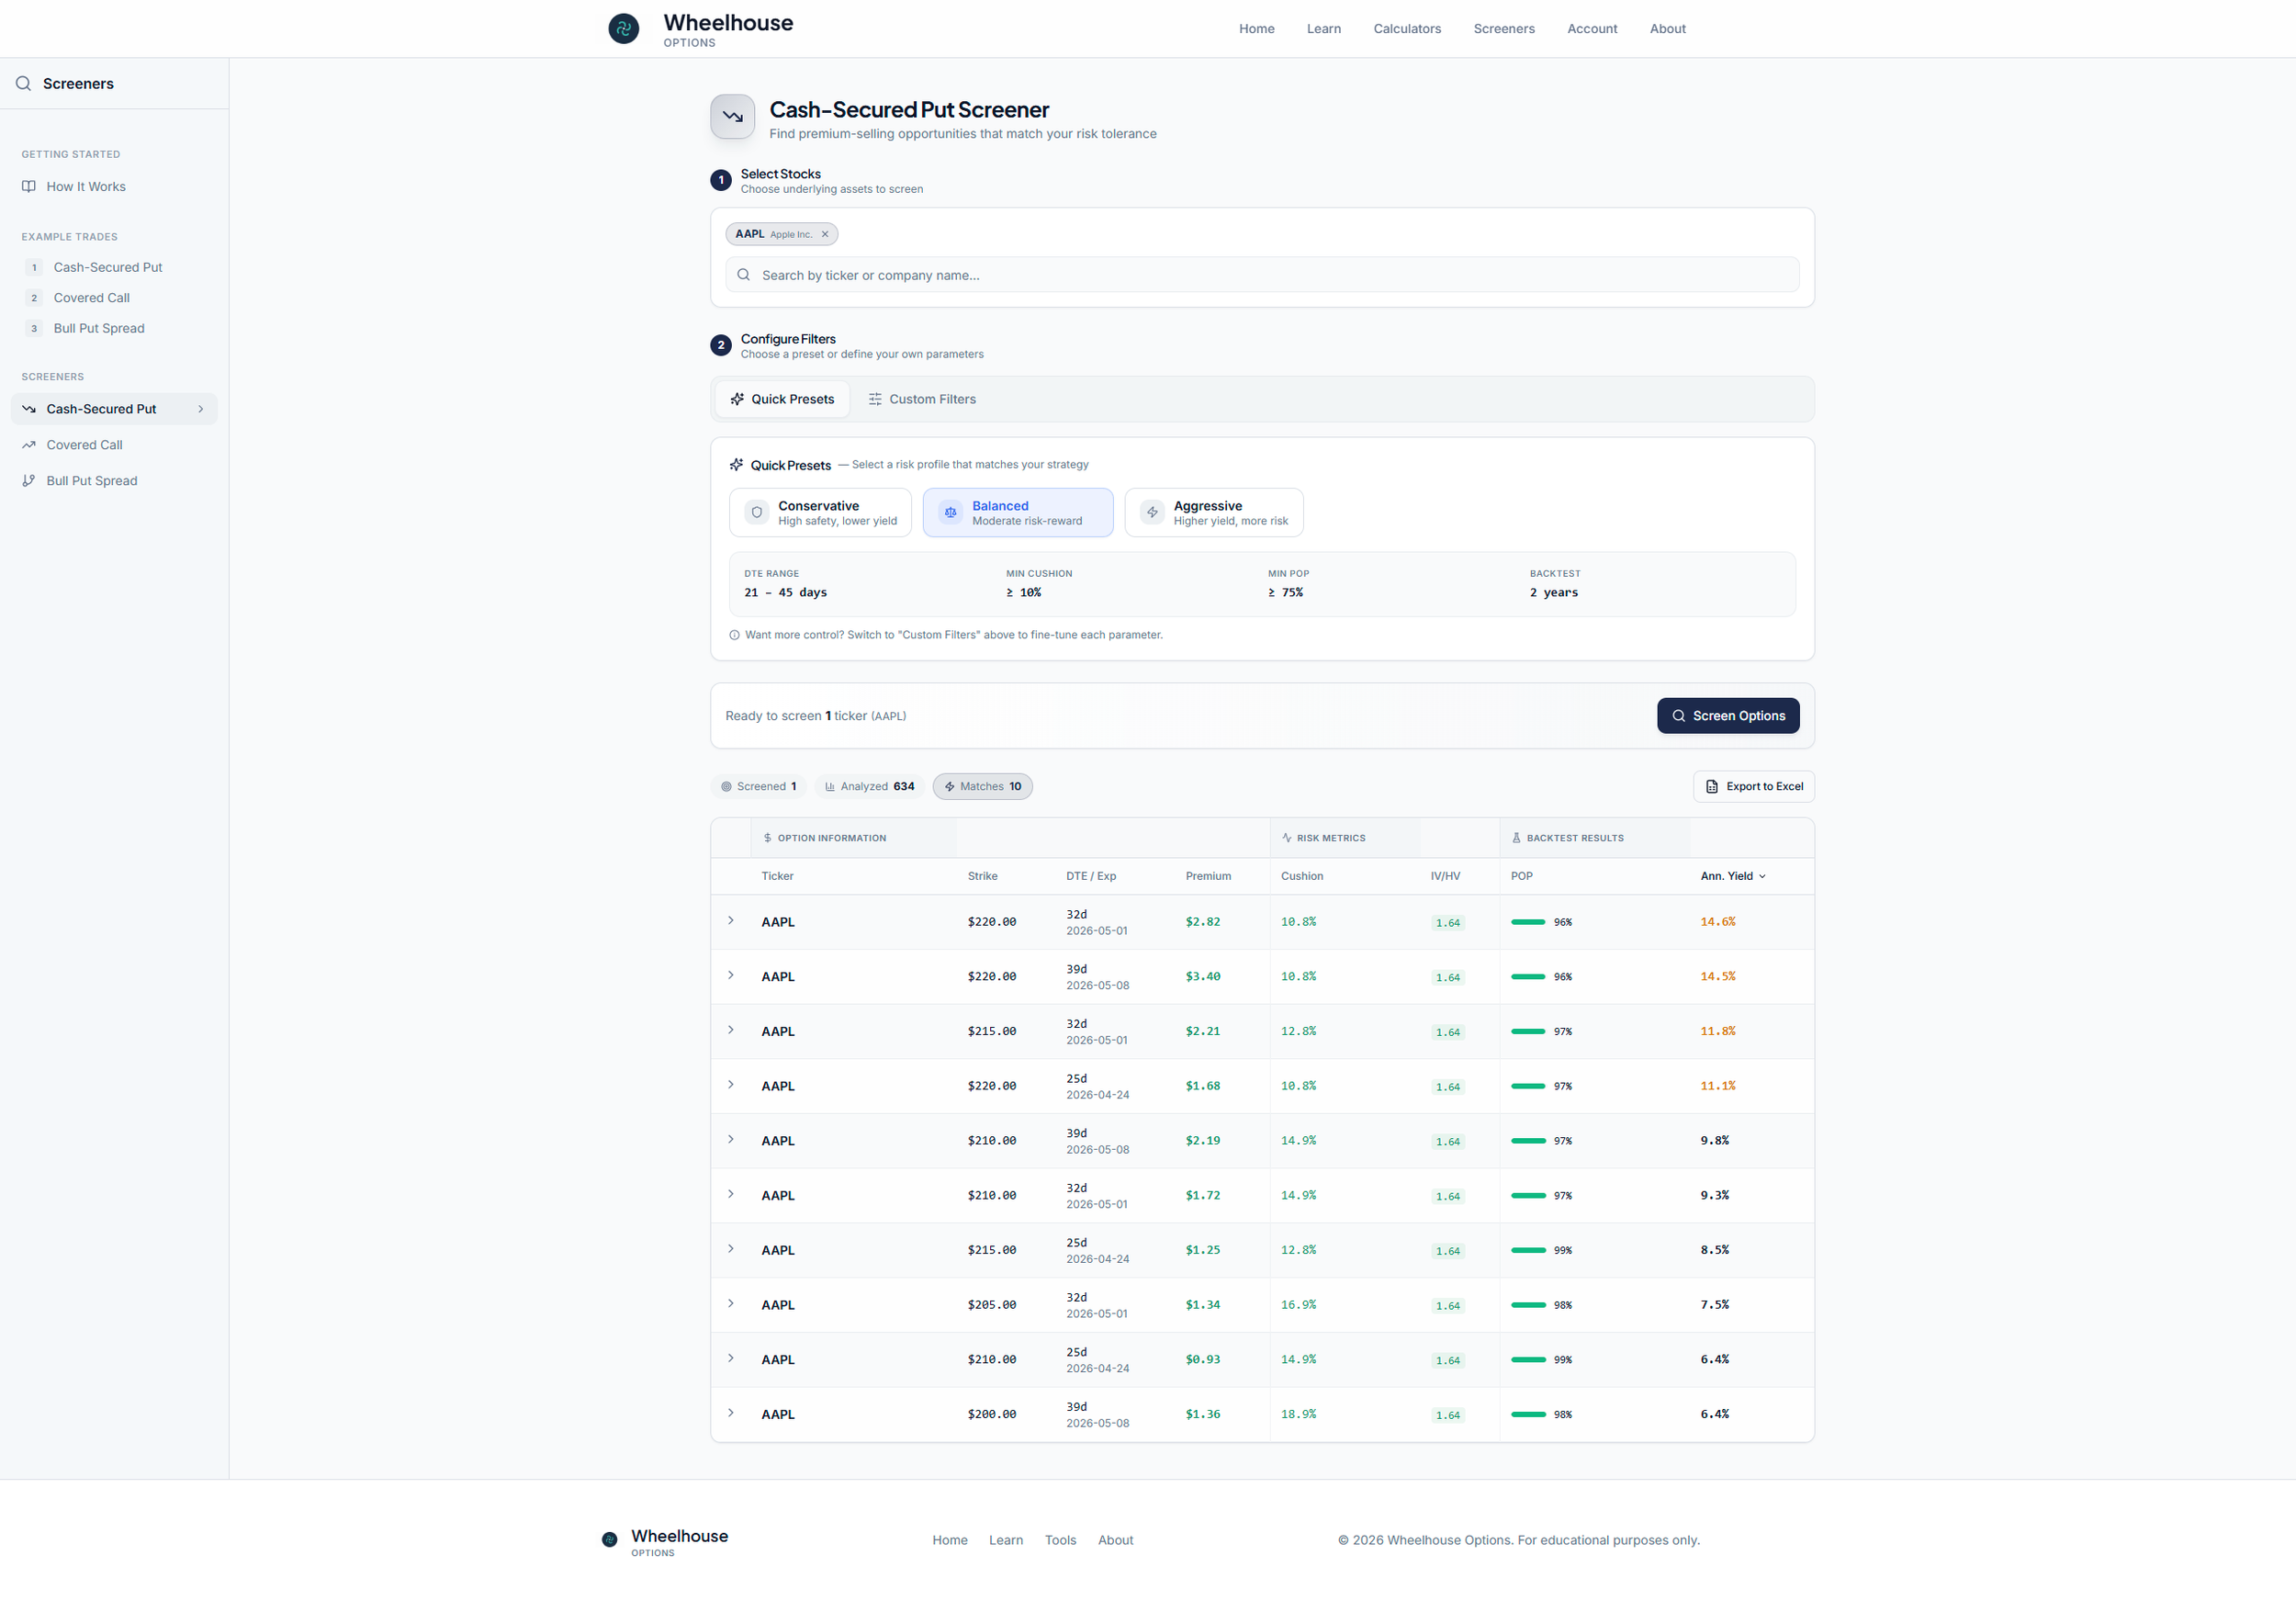Remove the AAPL ticker chip
Viewport: 2296px width, 1600px height.
tap(825, 234)
